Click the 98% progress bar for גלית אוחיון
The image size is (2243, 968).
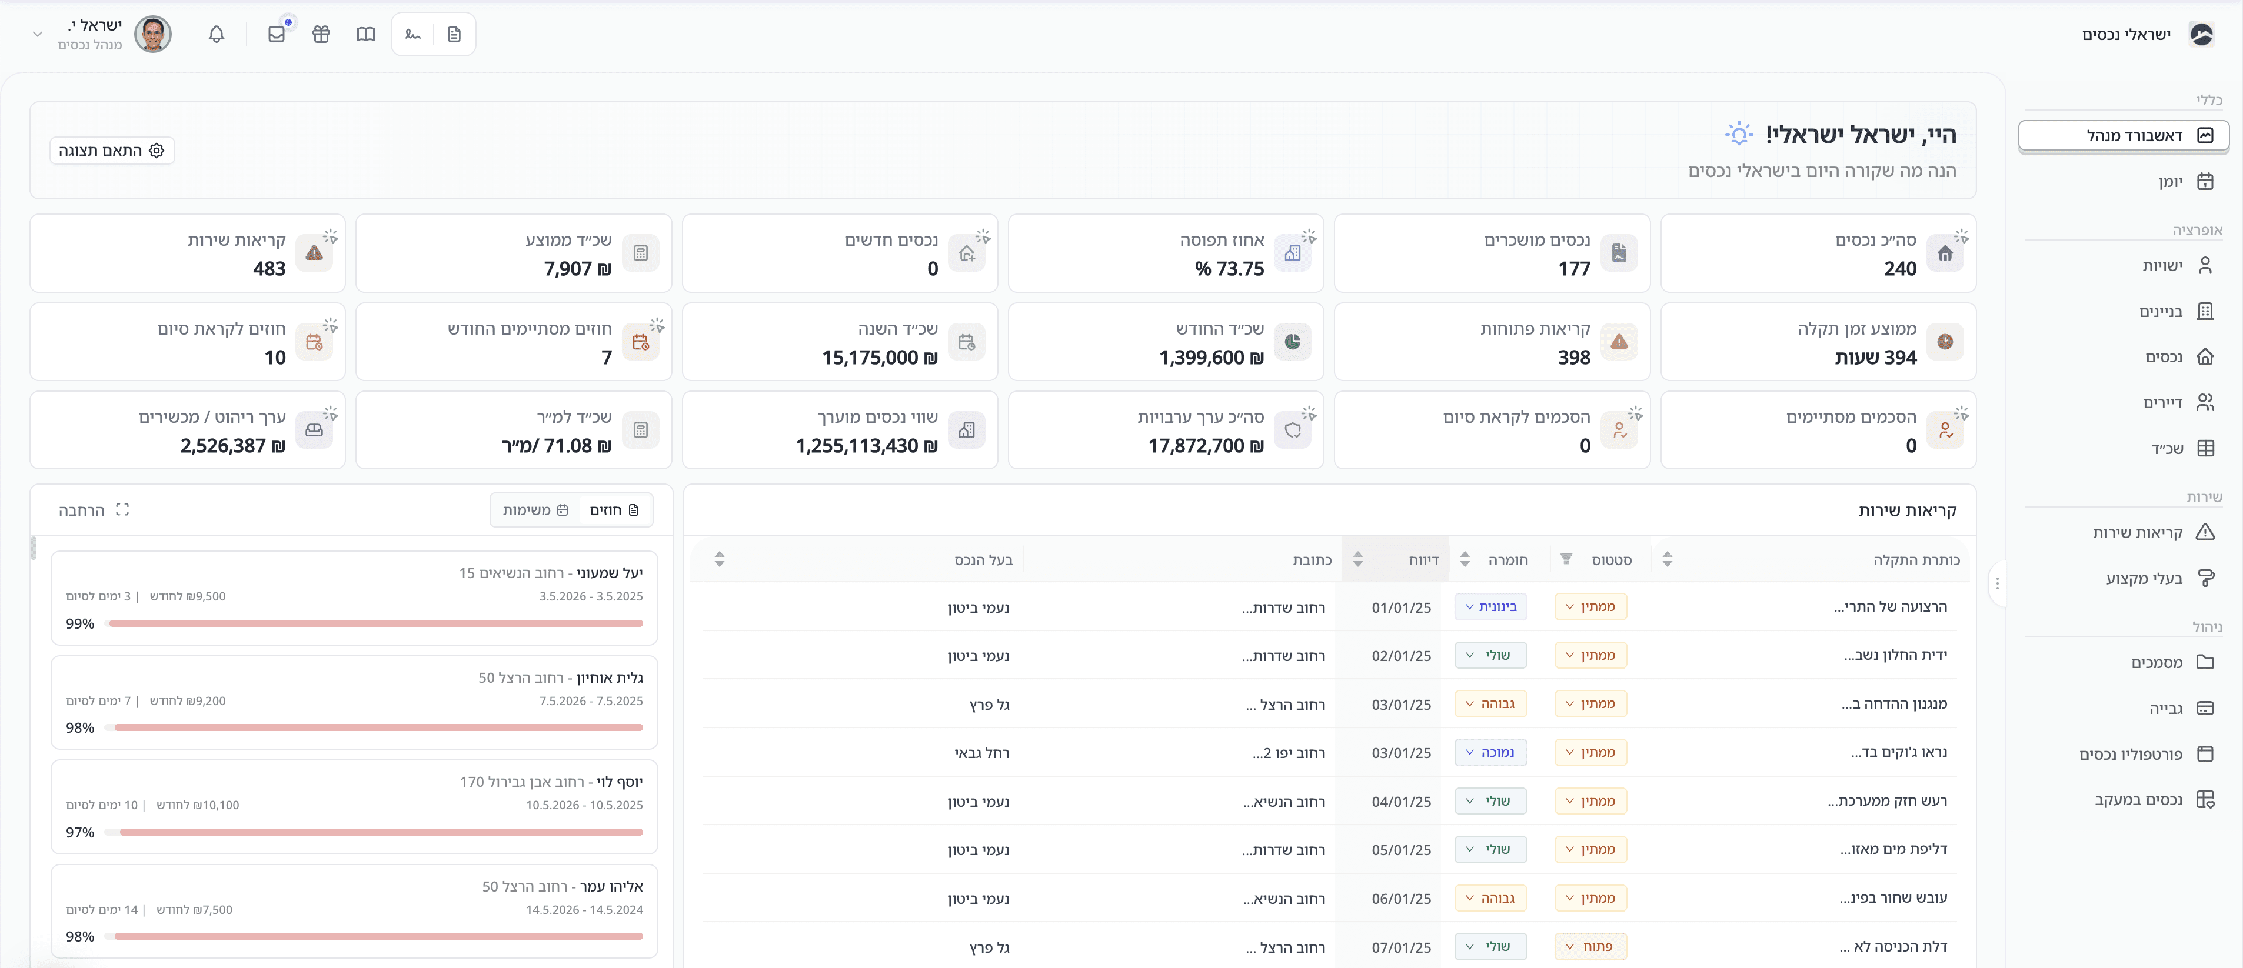tap(375, 727)
